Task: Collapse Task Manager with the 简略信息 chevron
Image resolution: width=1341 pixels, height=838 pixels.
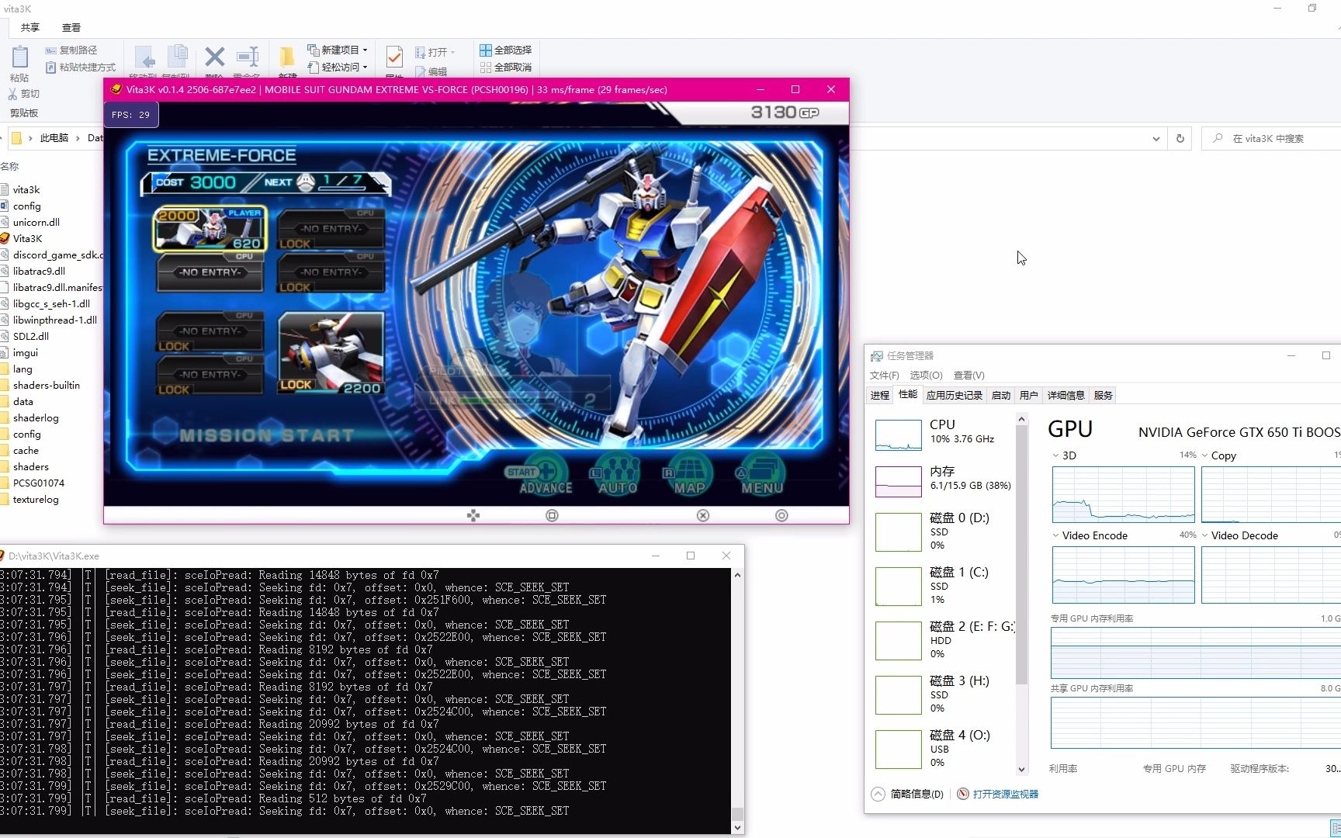Action: coord(878,794)
